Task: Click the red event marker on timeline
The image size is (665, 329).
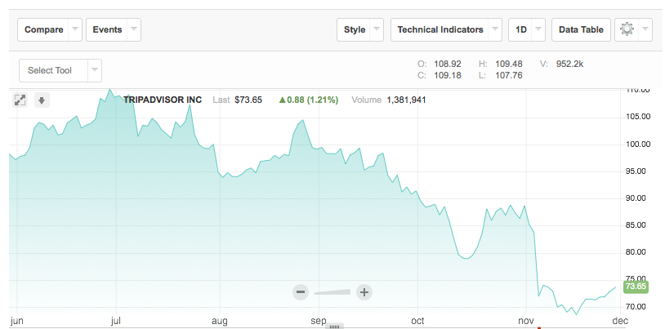Action: click(x=538, y=327)
